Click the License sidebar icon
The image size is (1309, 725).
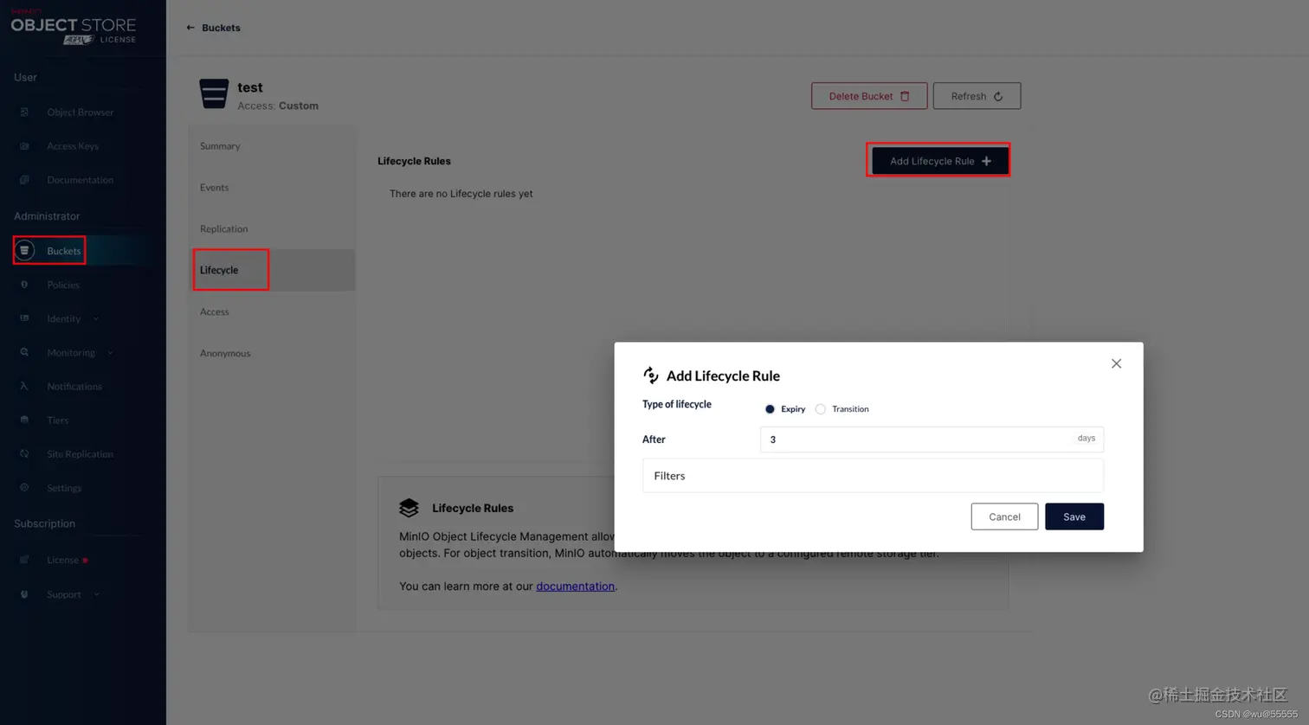(x=24, y=560)
